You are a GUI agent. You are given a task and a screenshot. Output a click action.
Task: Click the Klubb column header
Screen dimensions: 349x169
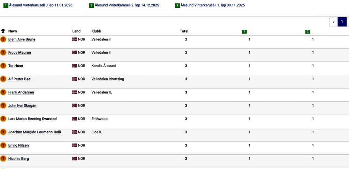point(96,31)
